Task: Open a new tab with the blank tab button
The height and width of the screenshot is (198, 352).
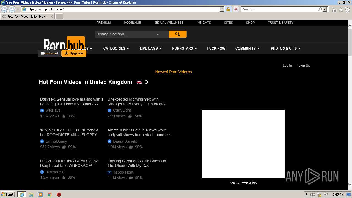Action: pos(59,16)
